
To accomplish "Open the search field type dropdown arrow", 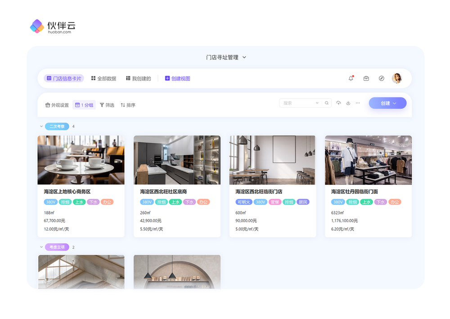I will pos(317,103).
